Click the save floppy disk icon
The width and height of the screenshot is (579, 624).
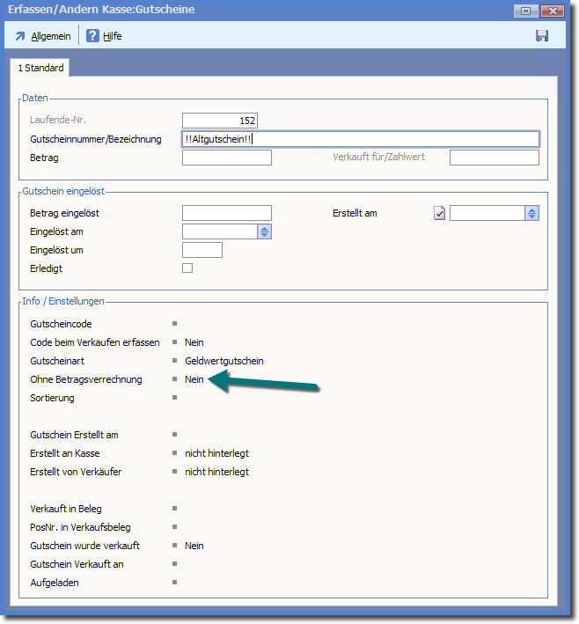(542, 36)
